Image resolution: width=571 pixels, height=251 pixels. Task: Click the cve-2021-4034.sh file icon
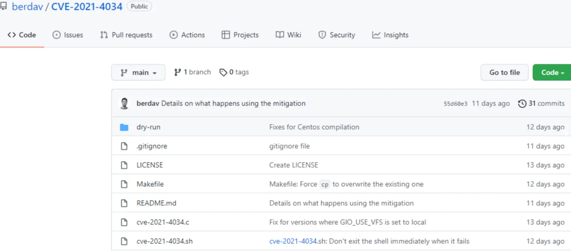pos(124,241)
